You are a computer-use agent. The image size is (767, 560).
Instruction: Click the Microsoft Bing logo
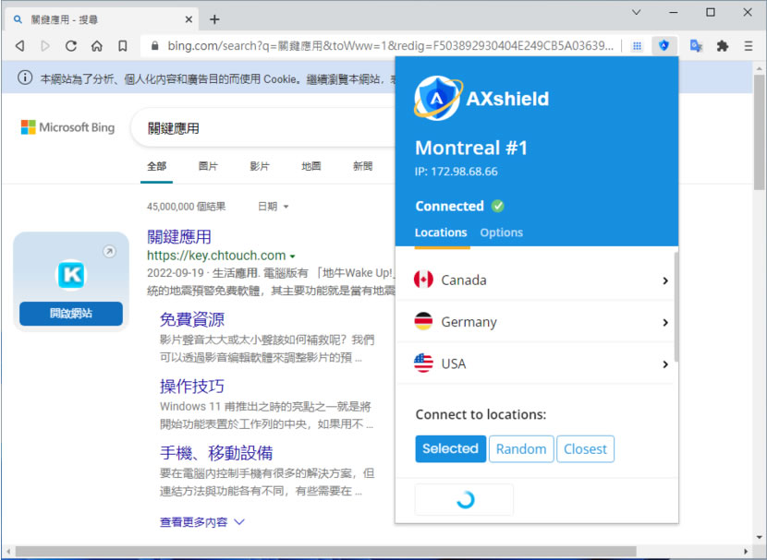coord(68,127)
